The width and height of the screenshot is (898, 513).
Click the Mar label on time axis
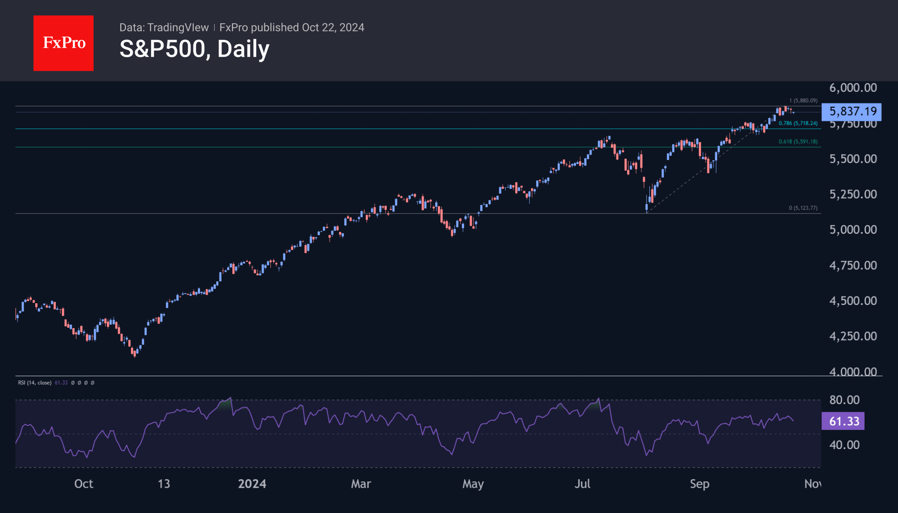361,484
